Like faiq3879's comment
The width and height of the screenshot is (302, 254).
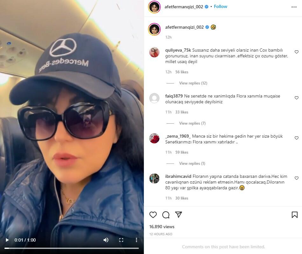tap(297, 98)
